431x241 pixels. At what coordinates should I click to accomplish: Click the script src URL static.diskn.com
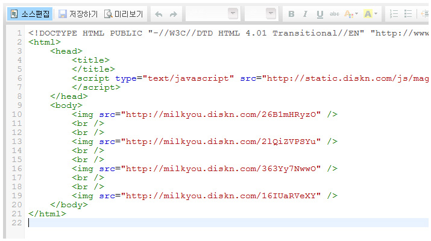(x=345, y=78)
